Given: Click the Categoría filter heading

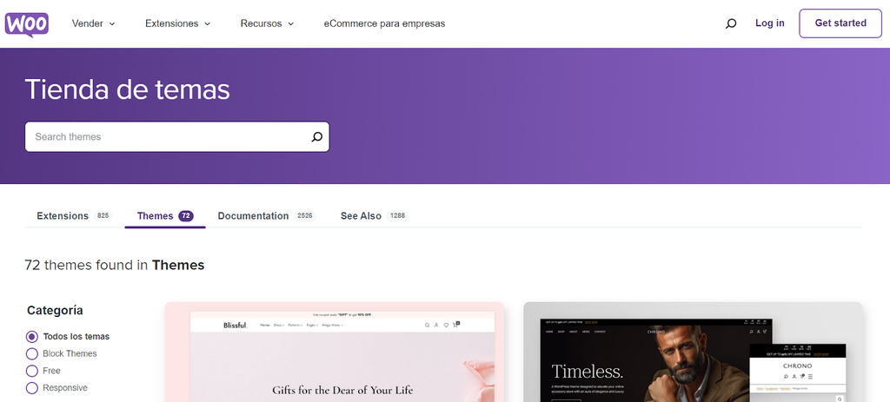Looking at the screenshot, I should 55,311.
